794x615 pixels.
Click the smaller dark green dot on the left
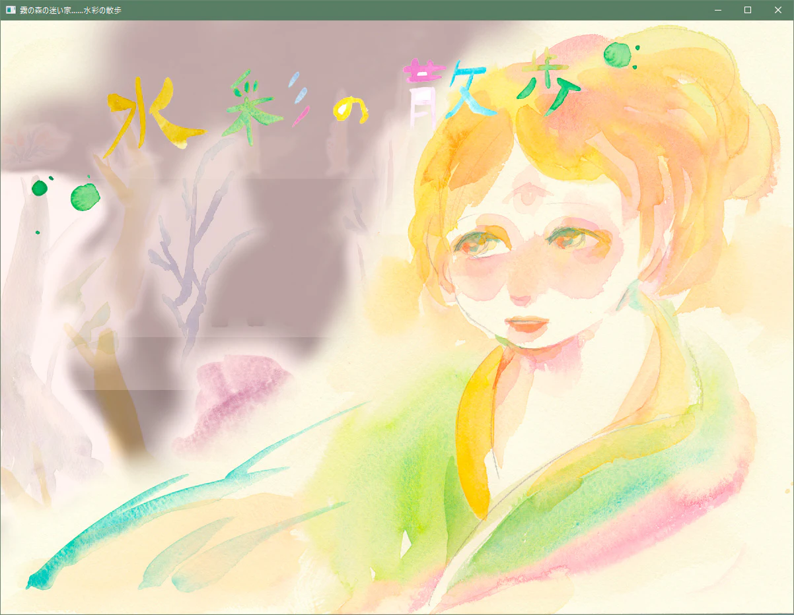click(x=40, y=188)
